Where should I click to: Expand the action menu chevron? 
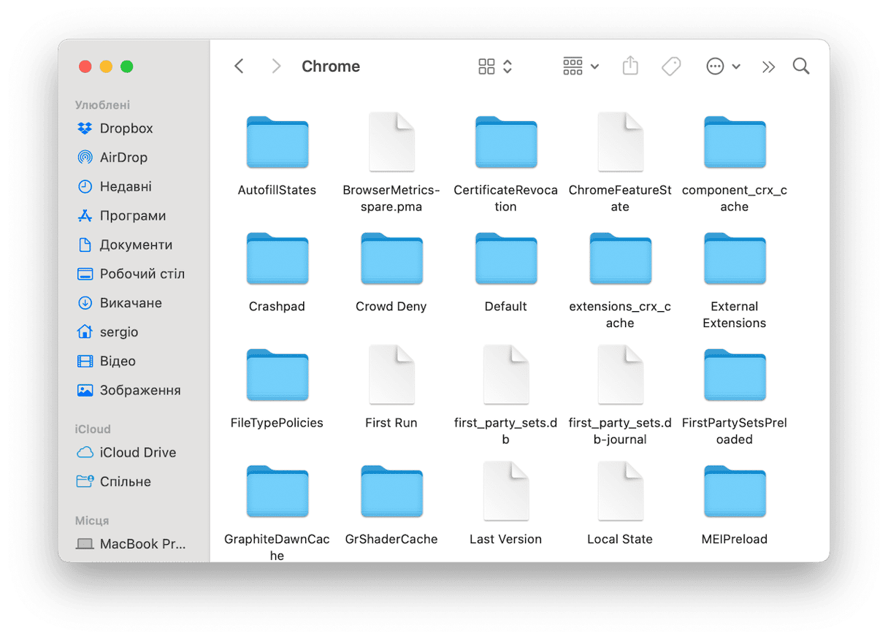pyautogui.click(x=736, y=67)
